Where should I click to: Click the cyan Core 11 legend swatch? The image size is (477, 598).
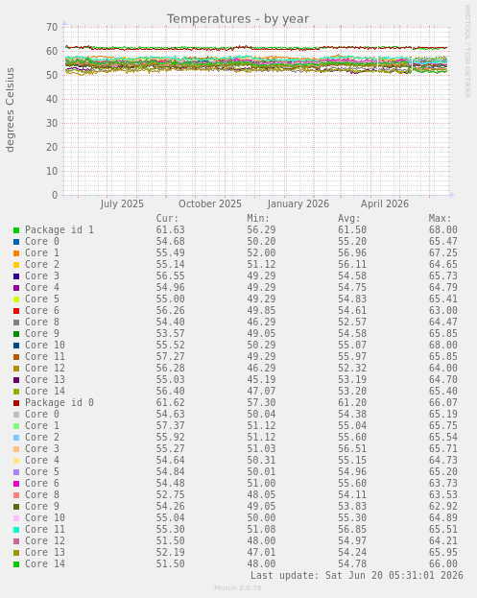(16, 530)
